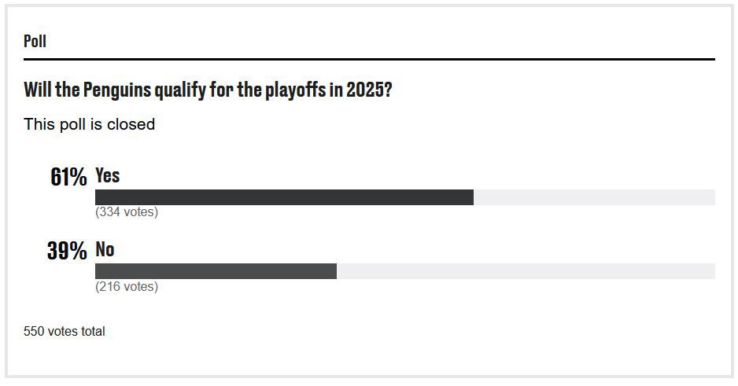Screen dimensions: 738x386
Task: Click the dark filled part of Yes bar
Action: click(283, 197)
